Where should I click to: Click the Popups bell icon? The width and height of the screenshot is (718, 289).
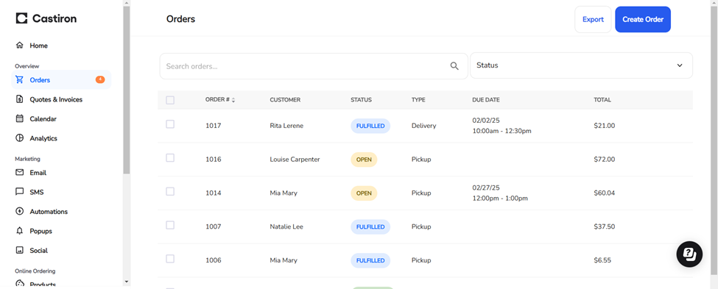(19, 231)
